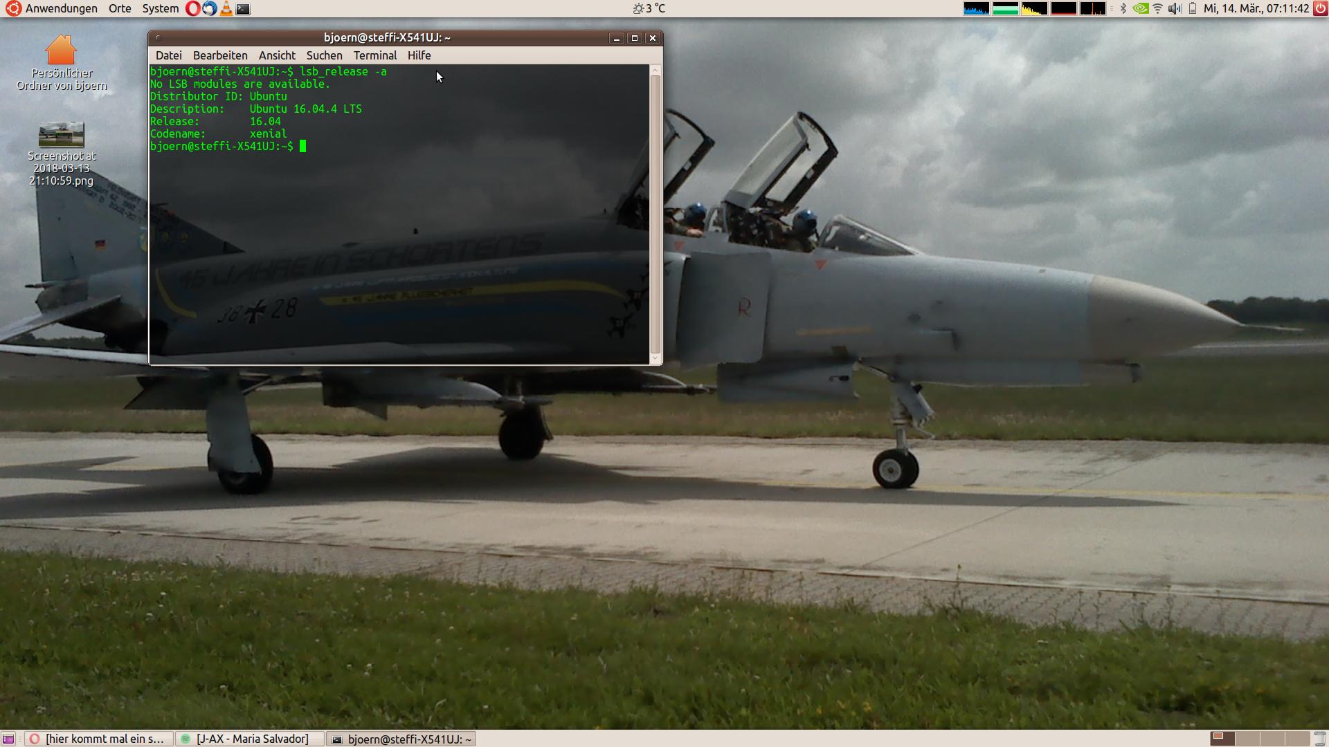Click the red power shutdown button
The image size is (1329, 747).
(x=1320, y=9)
